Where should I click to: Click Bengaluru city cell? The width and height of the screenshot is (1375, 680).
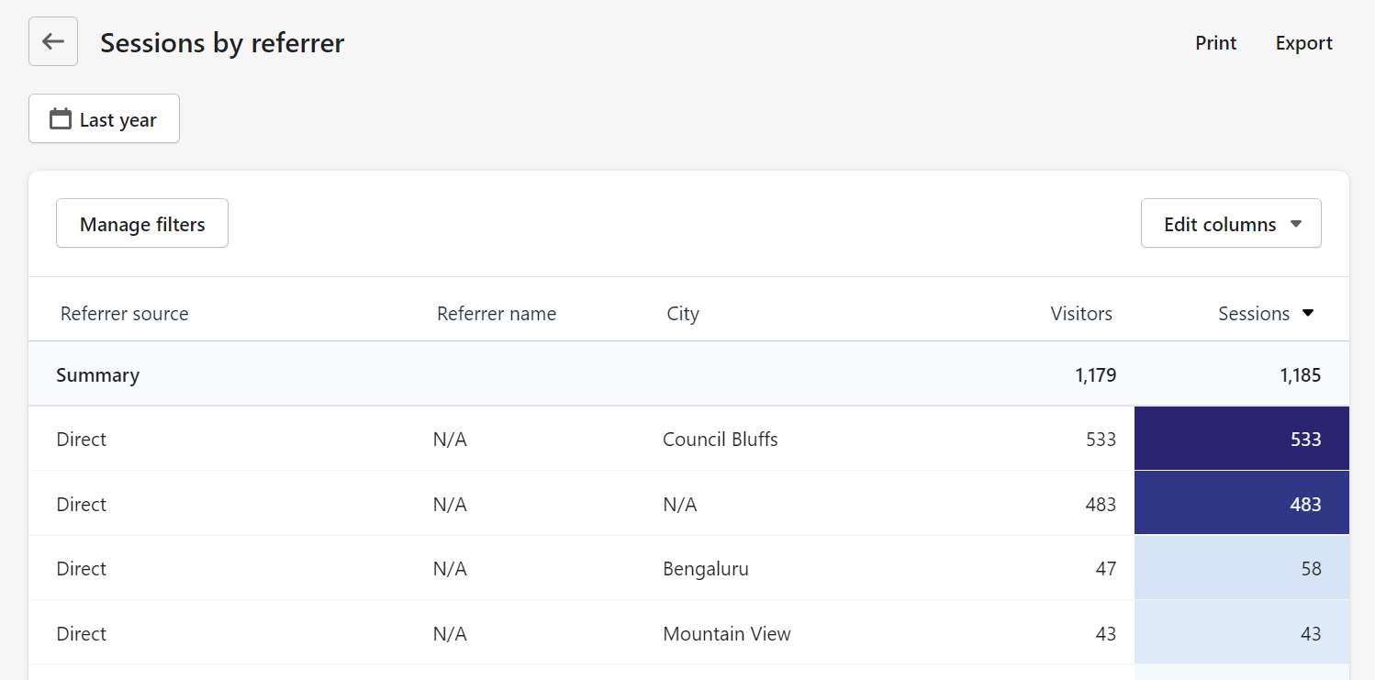tap(706, 569)
